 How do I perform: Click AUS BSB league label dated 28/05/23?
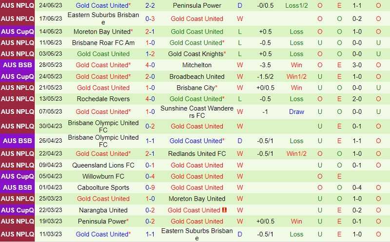[x=18, y=65]
